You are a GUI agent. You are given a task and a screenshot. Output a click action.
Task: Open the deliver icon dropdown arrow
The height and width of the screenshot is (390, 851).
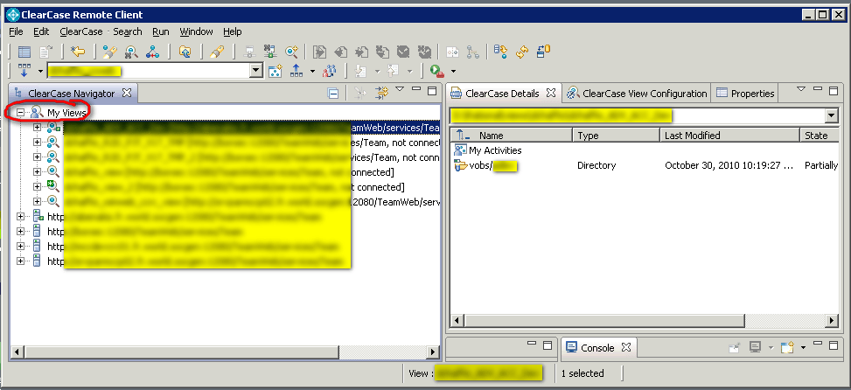(x=312, y=71)
